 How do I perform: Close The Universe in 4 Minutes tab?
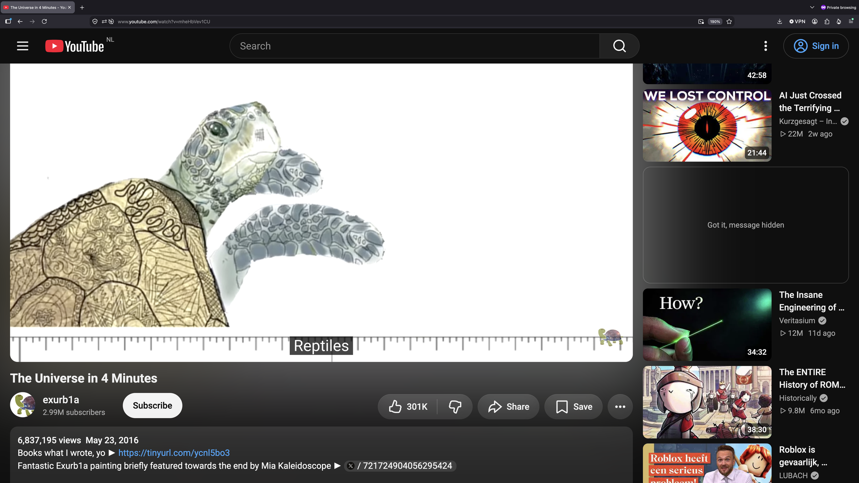pyautogui.click(x=69, y=7)
